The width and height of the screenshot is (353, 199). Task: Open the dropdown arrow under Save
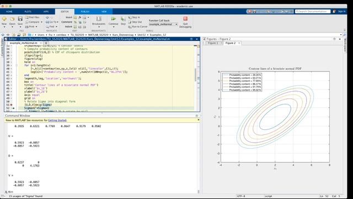click(20, 27)
